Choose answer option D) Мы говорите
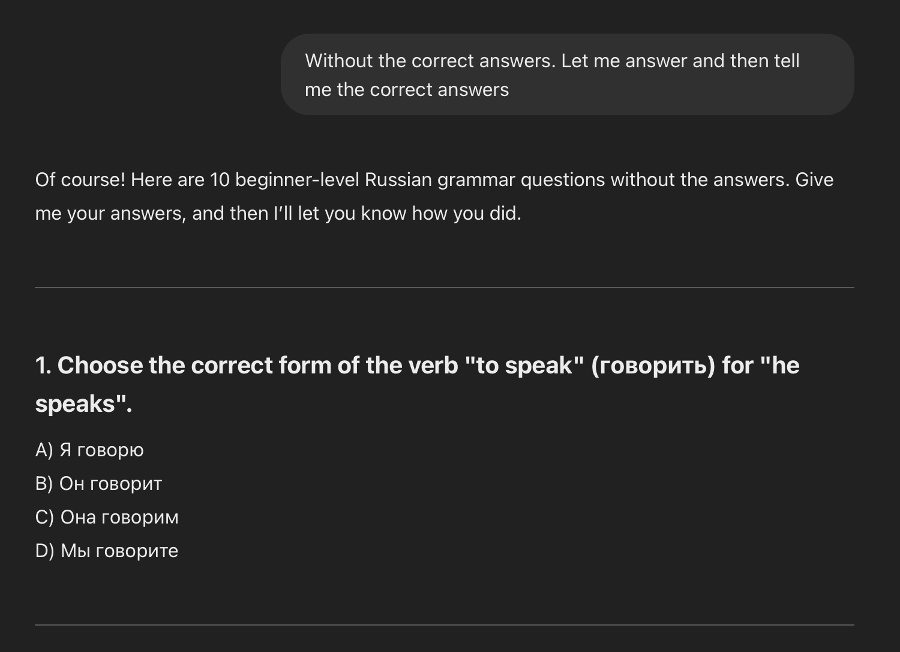This screenshot has width=900, height=652. 107,551
